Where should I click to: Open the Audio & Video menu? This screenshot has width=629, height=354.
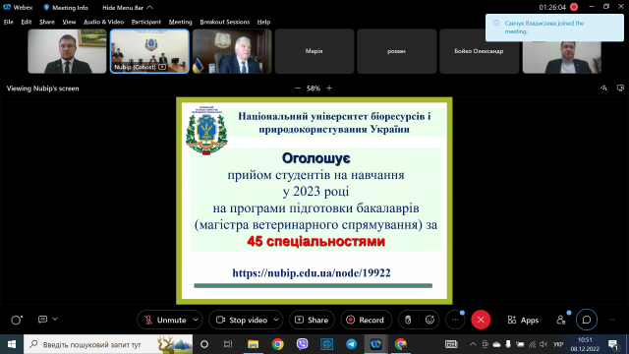[103, 22]
